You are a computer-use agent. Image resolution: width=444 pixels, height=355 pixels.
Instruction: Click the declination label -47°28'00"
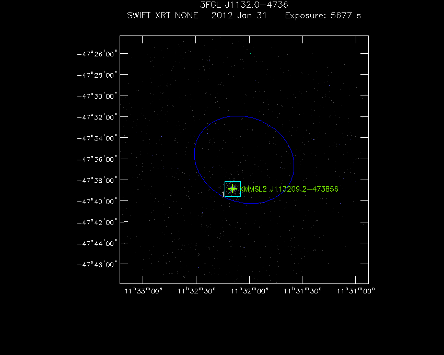click(x=97, y=75)
